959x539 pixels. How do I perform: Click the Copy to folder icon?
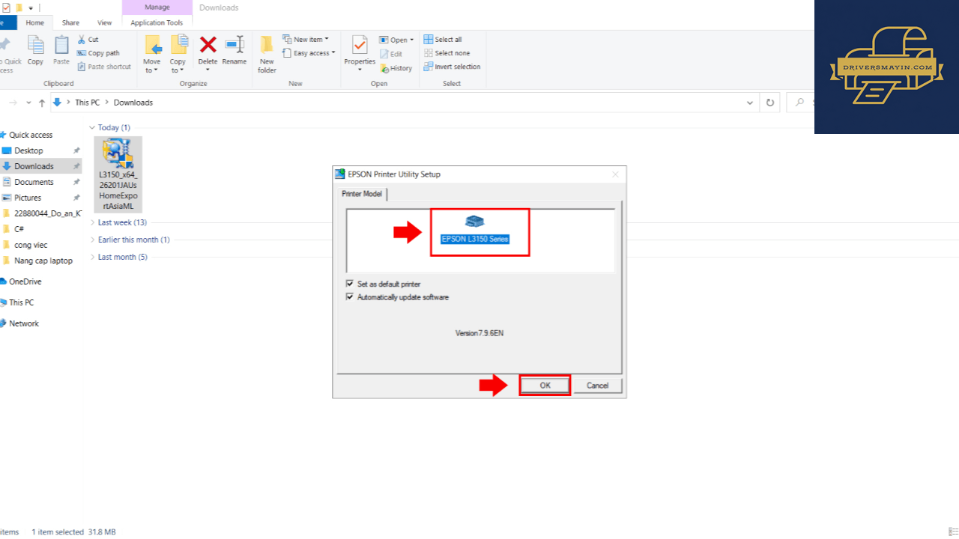[x=178, y=46]
